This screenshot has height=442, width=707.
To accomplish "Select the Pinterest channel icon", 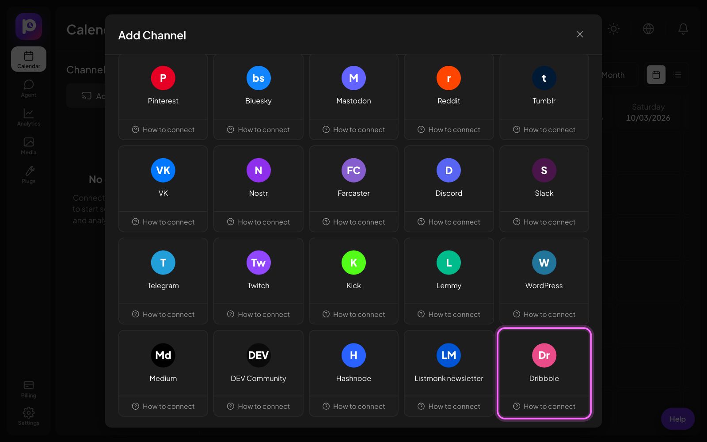I will point(163,78).
